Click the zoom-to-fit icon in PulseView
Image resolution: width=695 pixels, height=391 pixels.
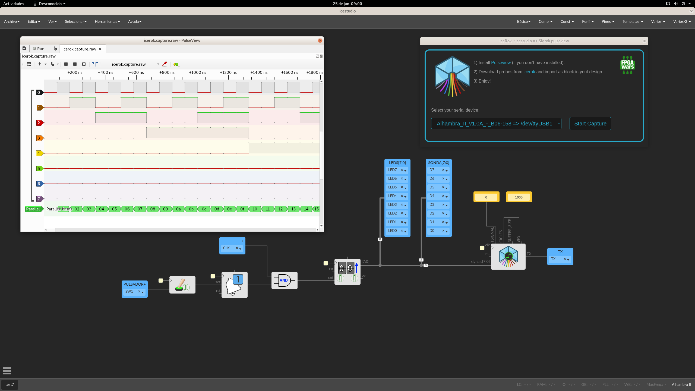84,64
